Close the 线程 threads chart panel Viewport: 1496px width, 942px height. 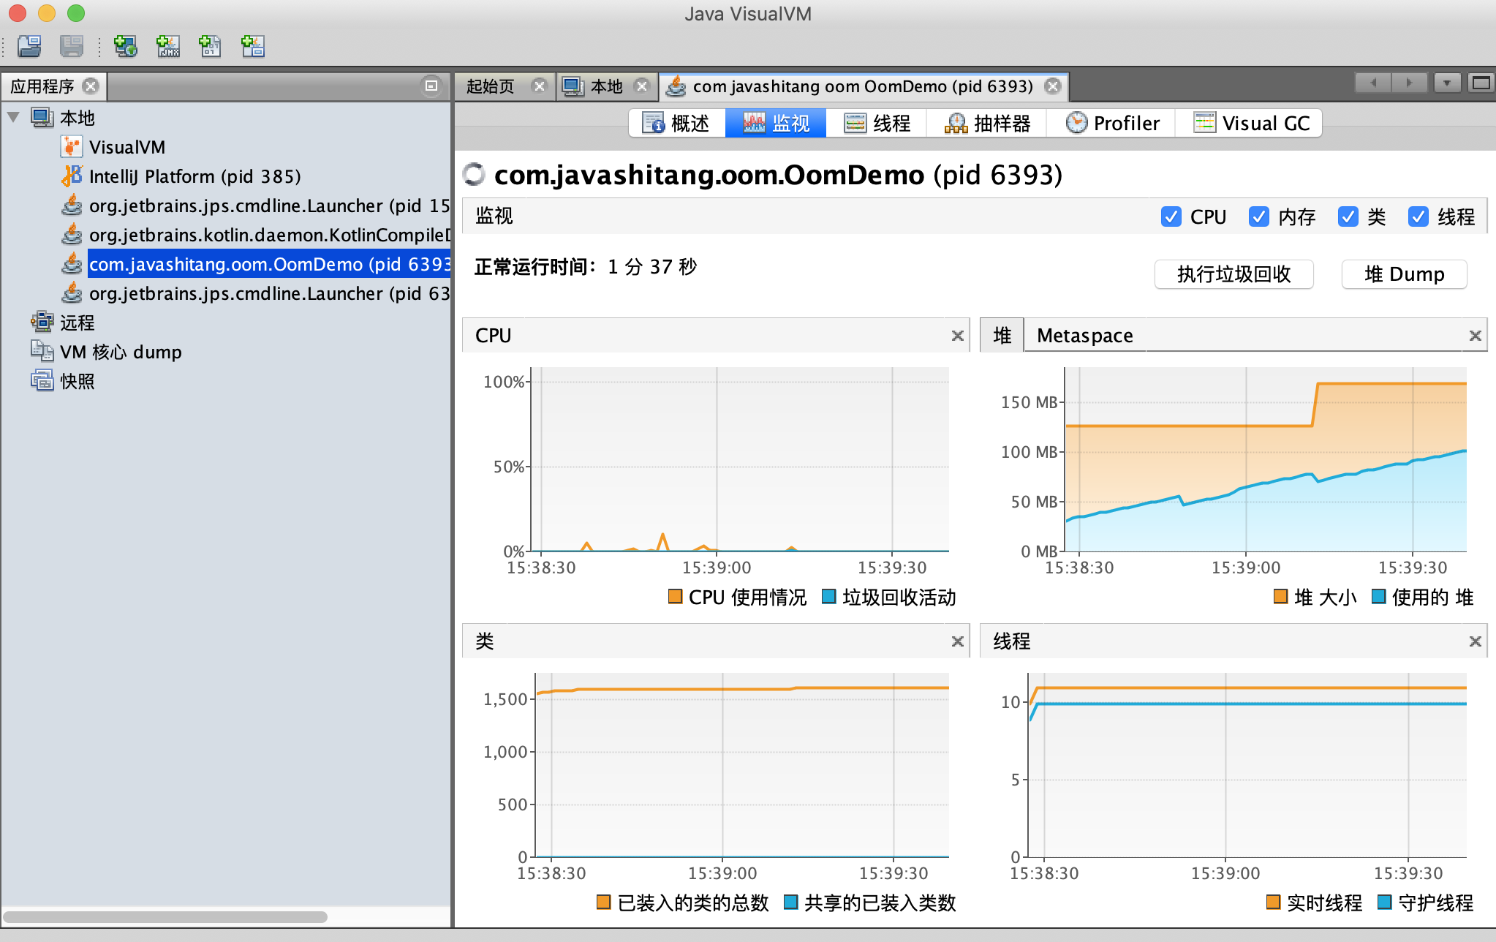1475,641
